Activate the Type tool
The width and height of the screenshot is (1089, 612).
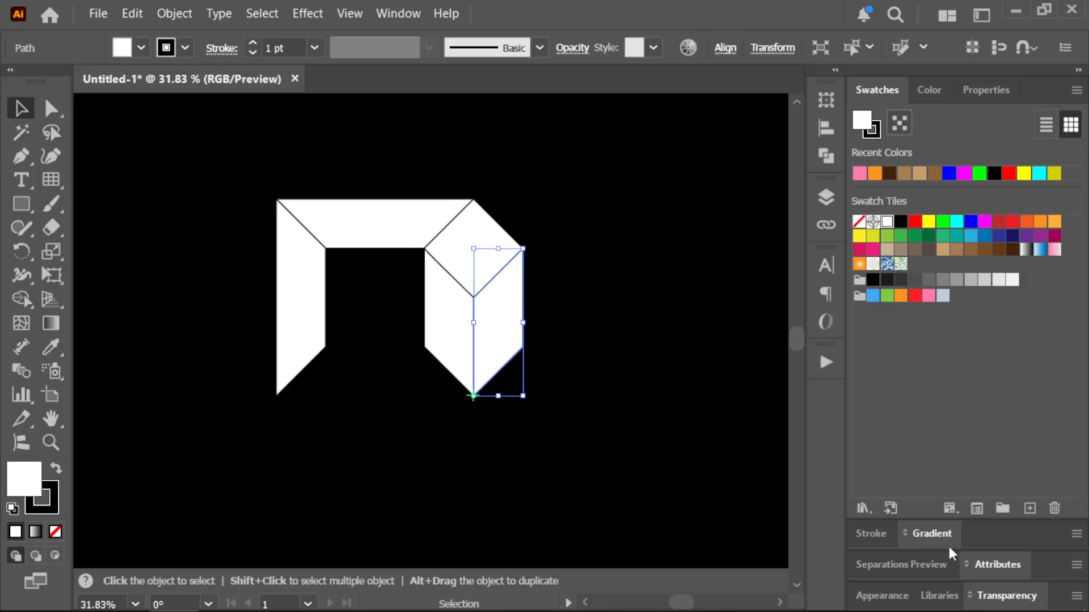pyautogui.click(x=21, y=180)
